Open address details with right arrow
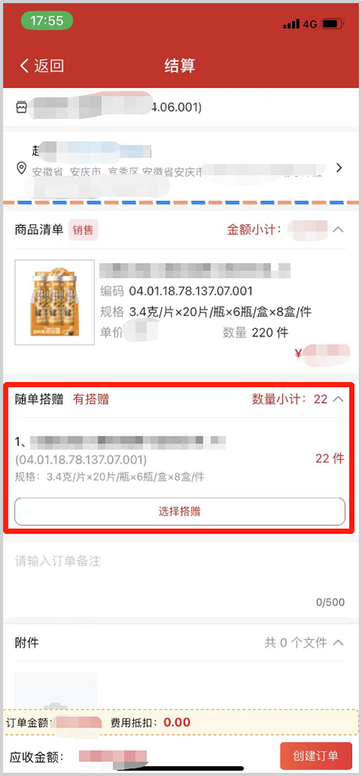Image resolution: width=362 pixels, height=776 pixels. click(339, 168)
